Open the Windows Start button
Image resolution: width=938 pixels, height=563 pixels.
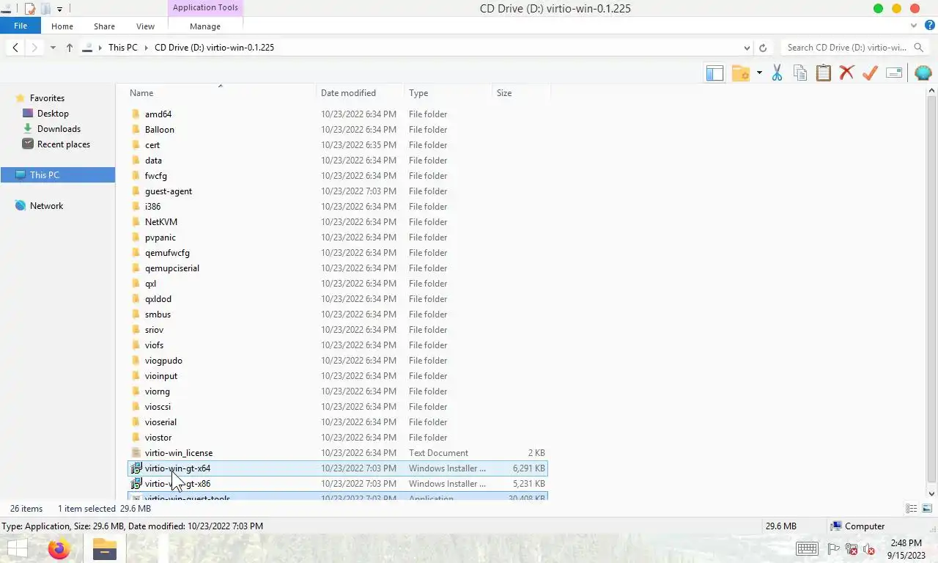(17, 549)
